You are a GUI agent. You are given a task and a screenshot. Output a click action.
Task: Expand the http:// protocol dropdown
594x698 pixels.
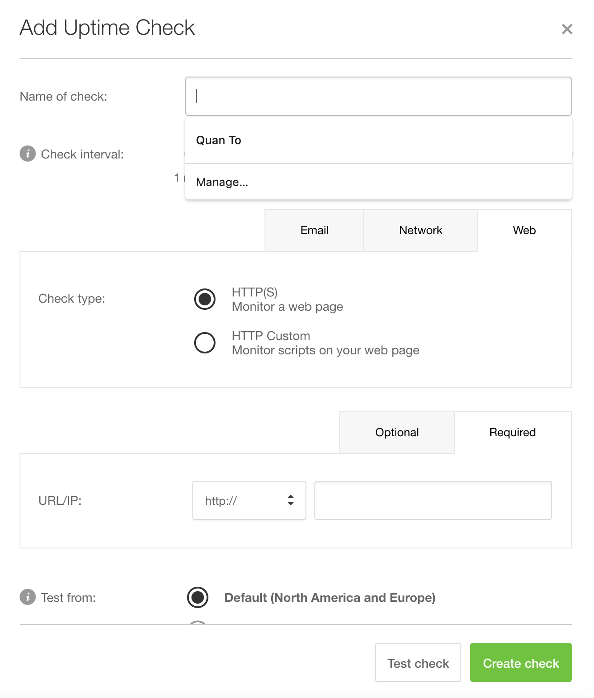(x=249, y=500)
